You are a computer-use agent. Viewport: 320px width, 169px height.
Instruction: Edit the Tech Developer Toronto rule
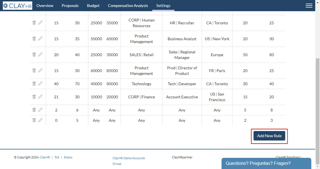(40, 83)
